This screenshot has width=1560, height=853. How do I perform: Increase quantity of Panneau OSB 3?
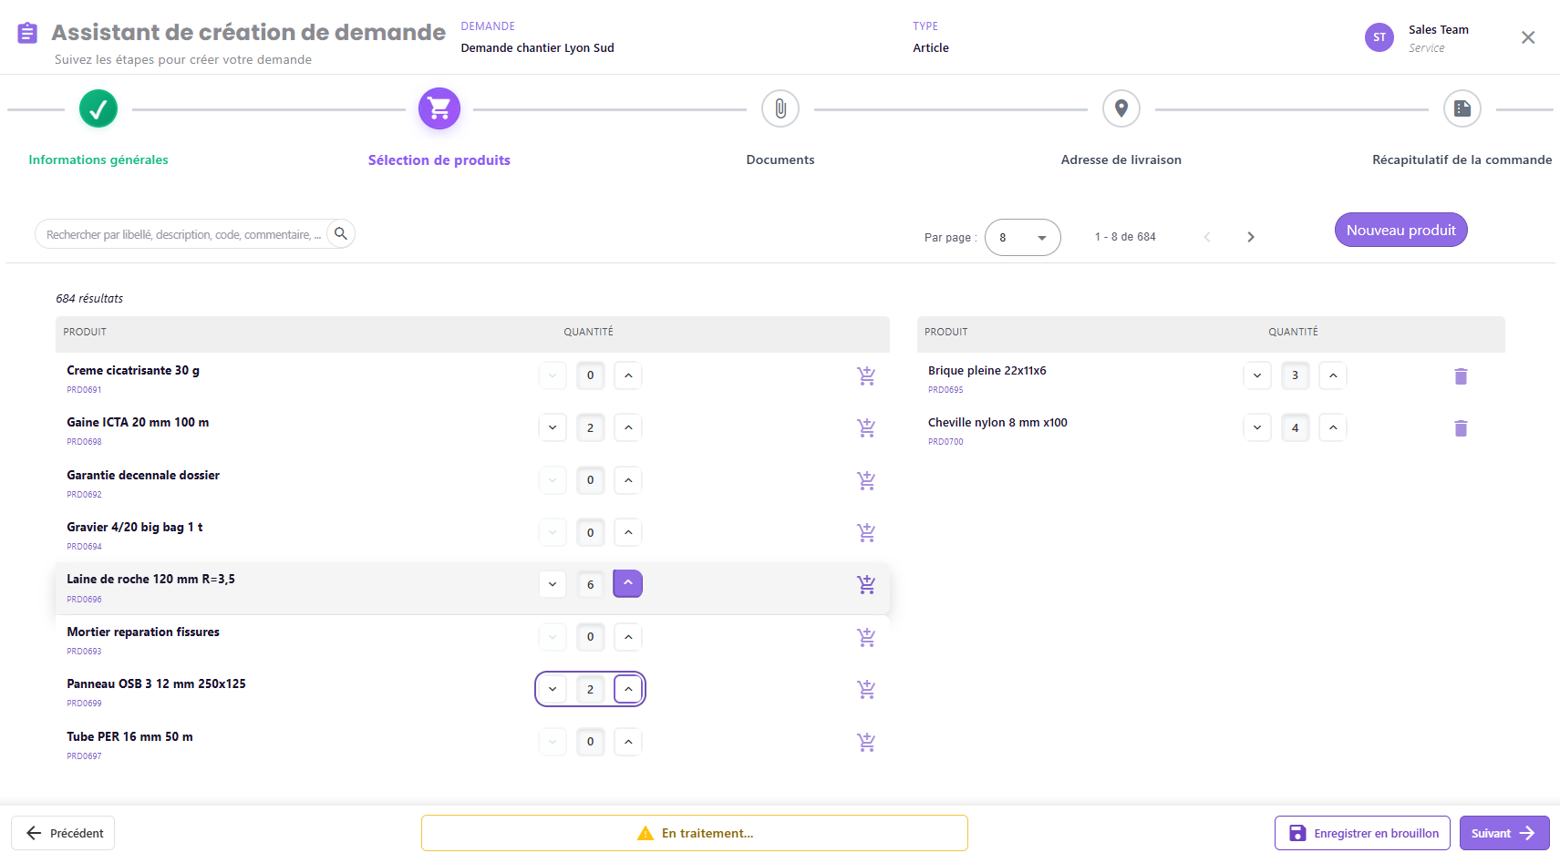point(628,689)
